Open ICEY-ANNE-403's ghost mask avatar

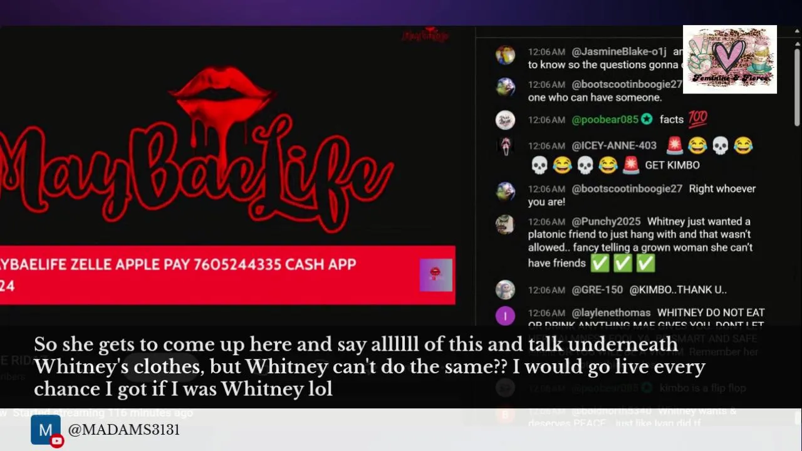click(x=505, y=146)
